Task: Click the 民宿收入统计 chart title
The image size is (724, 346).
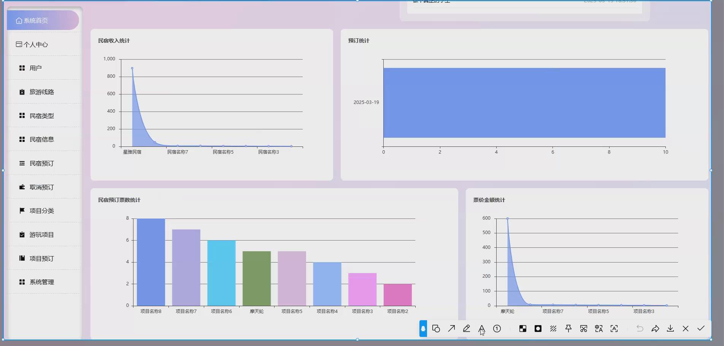Action: coord(114,41)
